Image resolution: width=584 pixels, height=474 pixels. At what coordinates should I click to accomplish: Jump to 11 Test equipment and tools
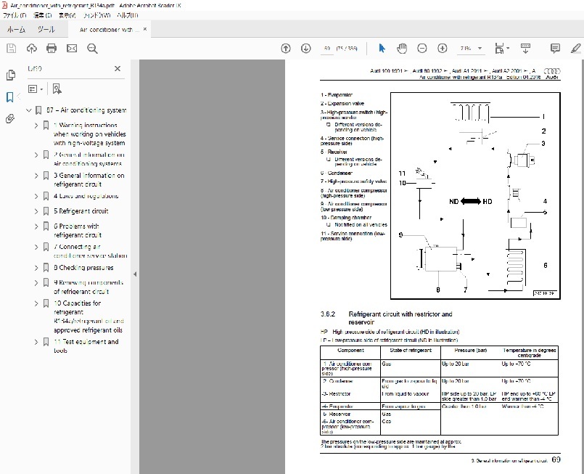(x=86, y=346)
